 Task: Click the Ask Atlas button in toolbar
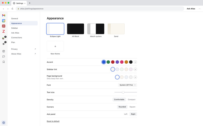(x=191, y=8)
